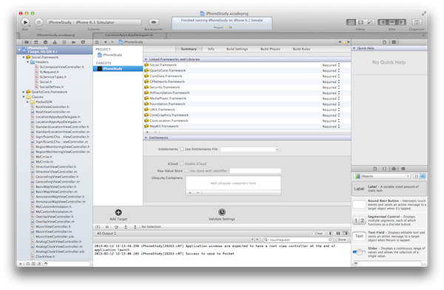Collapse Linked Frameworks and Libraries section

(146, 59)
